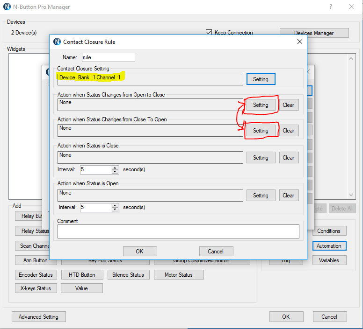The image size is (363, 329).
Task: Click Setting for Status is Open action
Action: (261, 196)
